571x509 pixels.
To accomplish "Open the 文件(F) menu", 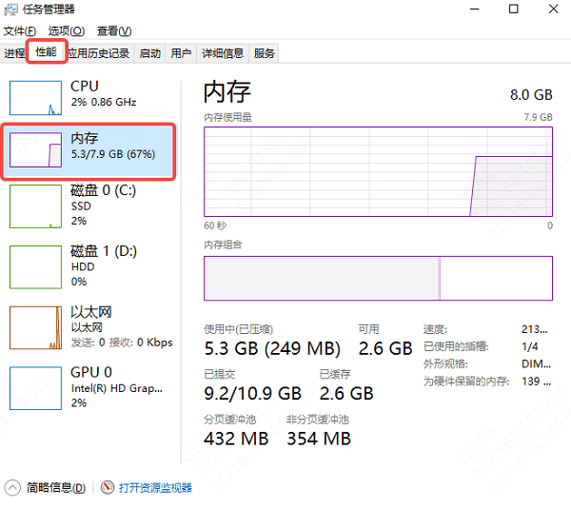I will (x=20, y=31).
